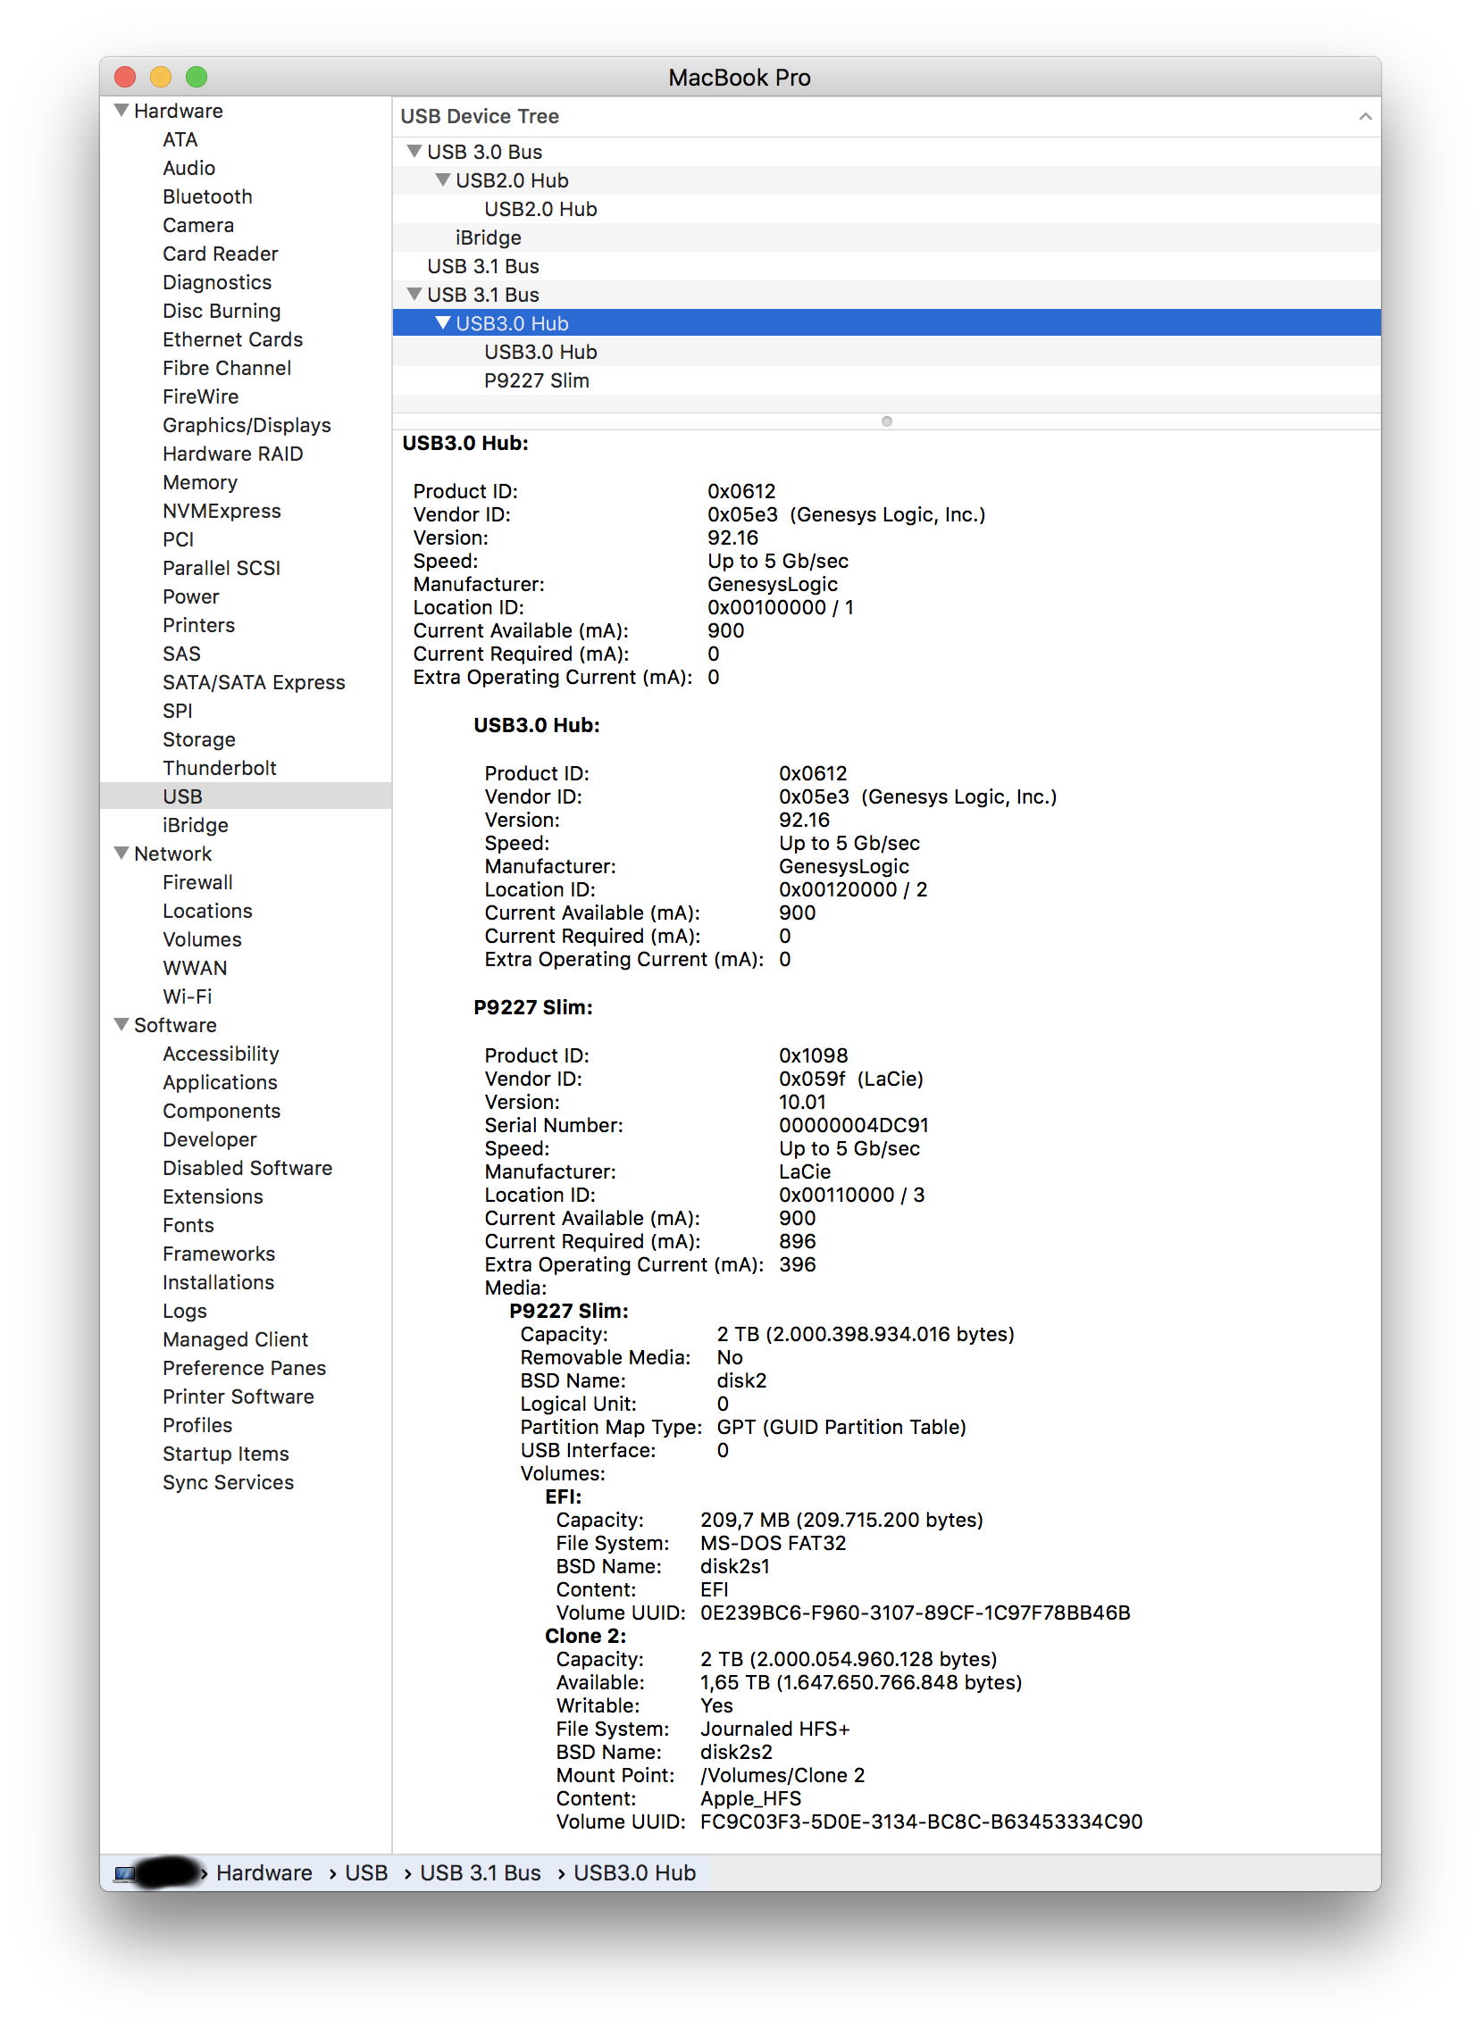Click USB 3.1 Bus in the path bar

click(480, 1873)
